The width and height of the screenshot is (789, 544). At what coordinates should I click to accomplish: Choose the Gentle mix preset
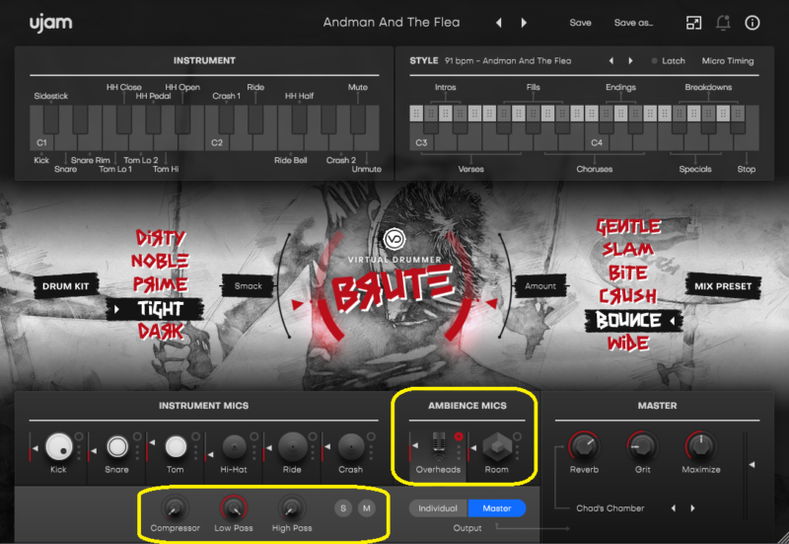[x=628, y=227]
